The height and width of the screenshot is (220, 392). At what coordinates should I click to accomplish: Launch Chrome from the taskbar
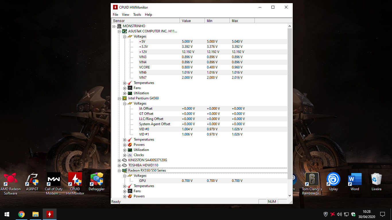tap(22, 214)
